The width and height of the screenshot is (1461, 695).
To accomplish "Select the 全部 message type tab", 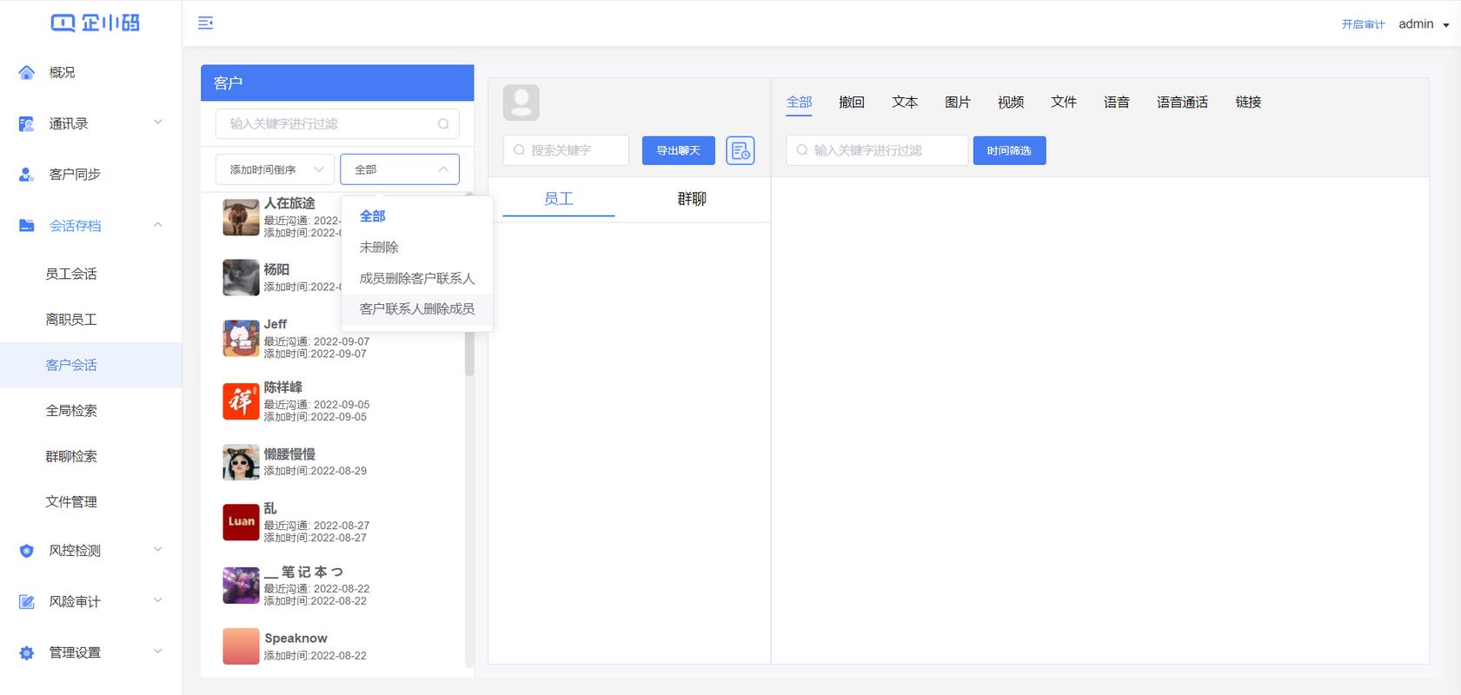I will 800,103.
